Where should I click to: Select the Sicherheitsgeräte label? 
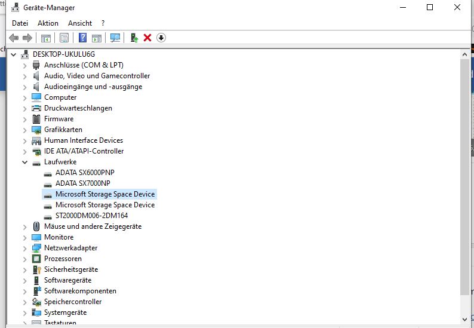tap(71, 269)
